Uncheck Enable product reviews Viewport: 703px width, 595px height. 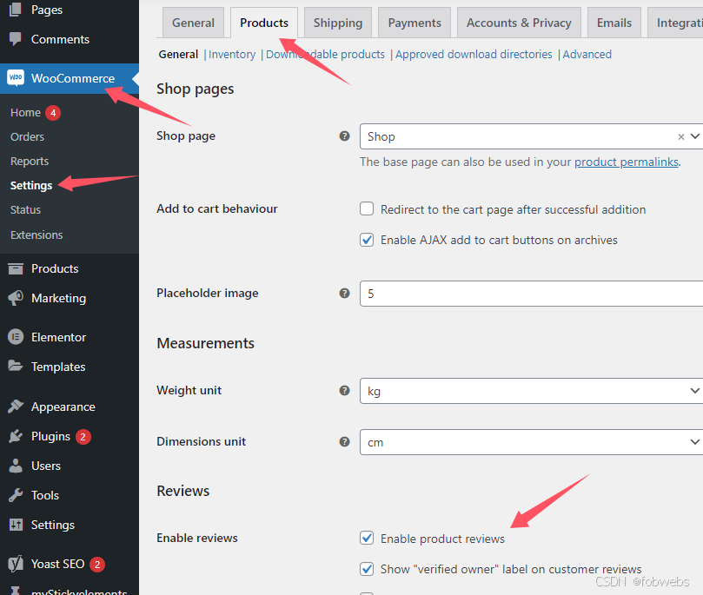tap(367, 538)
